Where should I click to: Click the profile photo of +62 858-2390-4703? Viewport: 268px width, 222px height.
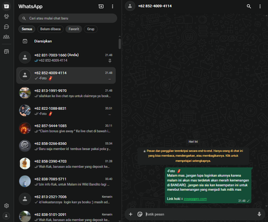tap(25, 164)
